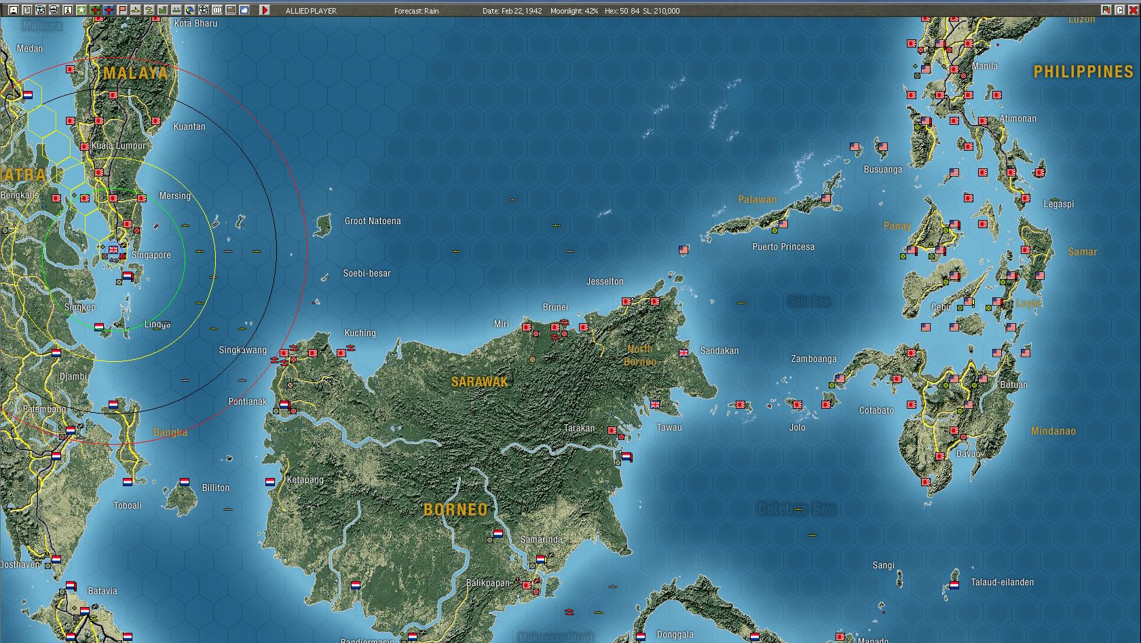
Task: Open the weather cloud icon
Action: pos(244,10)
